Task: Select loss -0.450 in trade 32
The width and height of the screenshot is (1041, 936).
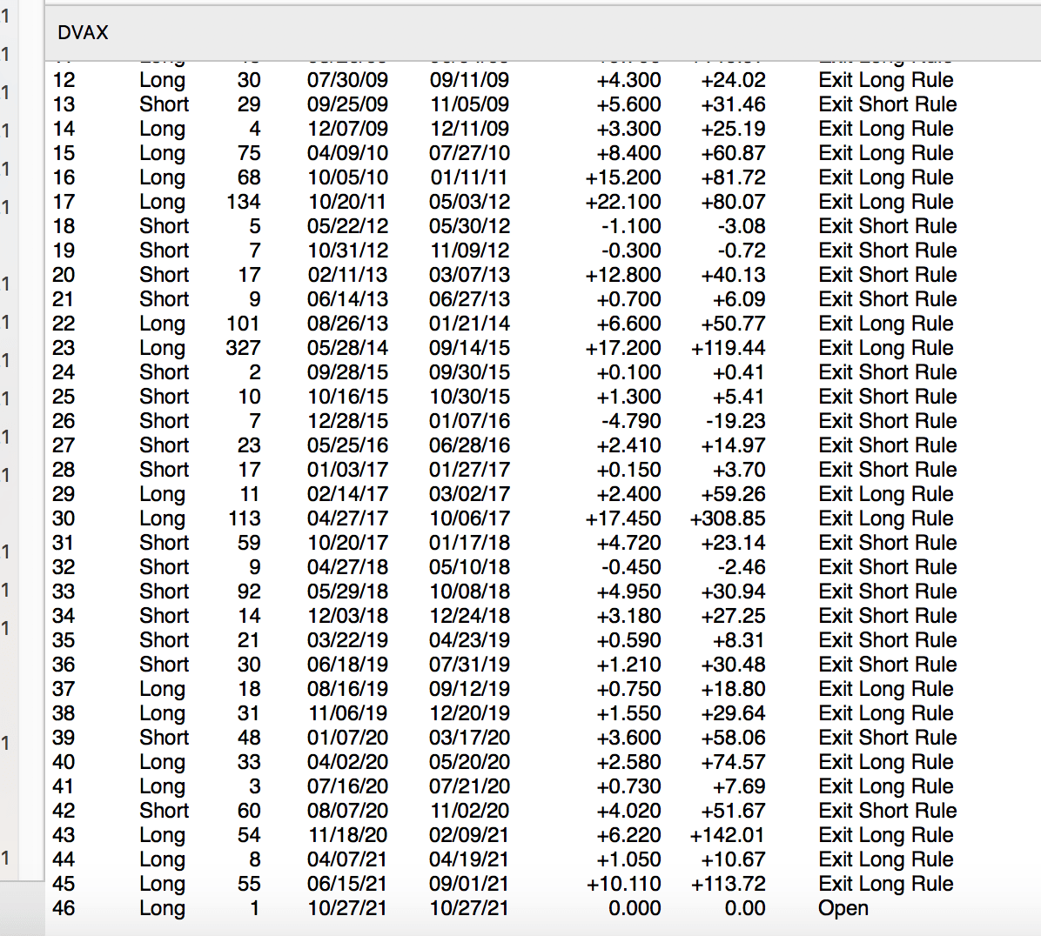Action: pyautogui.click(x=631, y=567)
